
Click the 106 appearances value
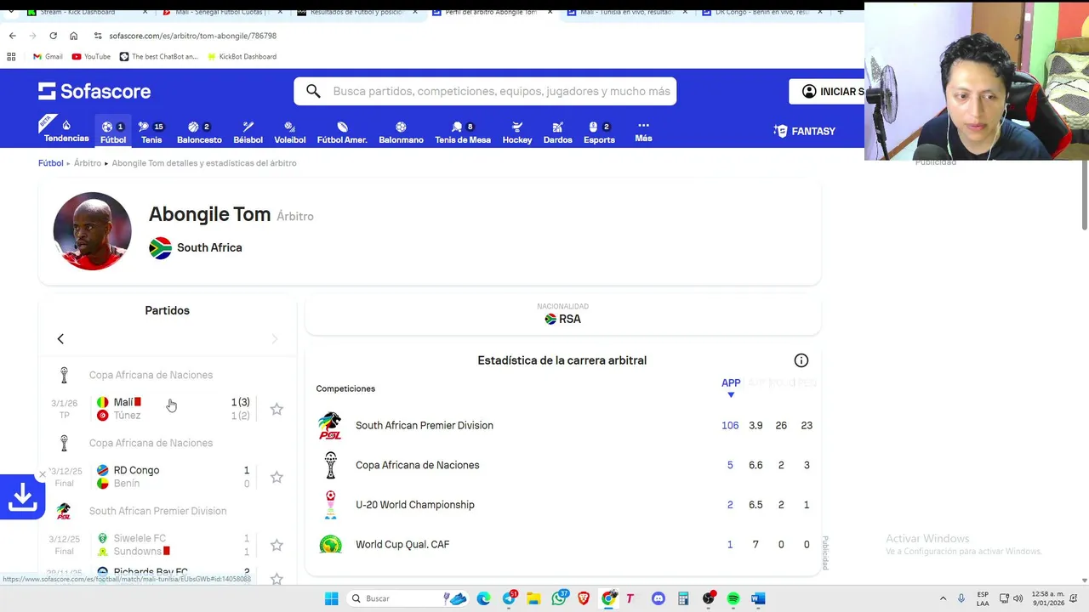[x=730, y=425]
